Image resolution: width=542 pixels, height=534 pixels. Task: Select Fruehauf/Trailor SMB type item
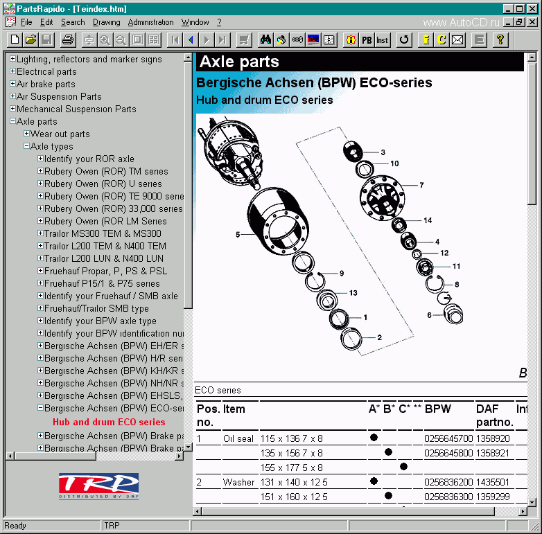coord(96,308)
